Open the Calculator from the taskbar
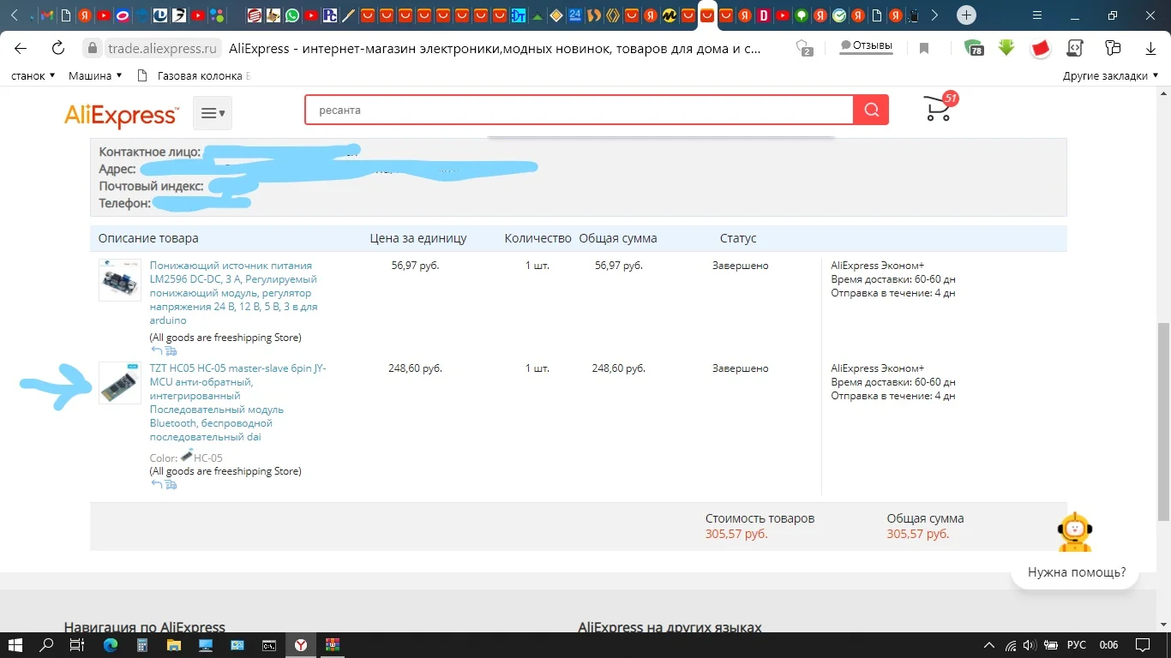The height and width of the screenshot is (658, 1171). 142,645
